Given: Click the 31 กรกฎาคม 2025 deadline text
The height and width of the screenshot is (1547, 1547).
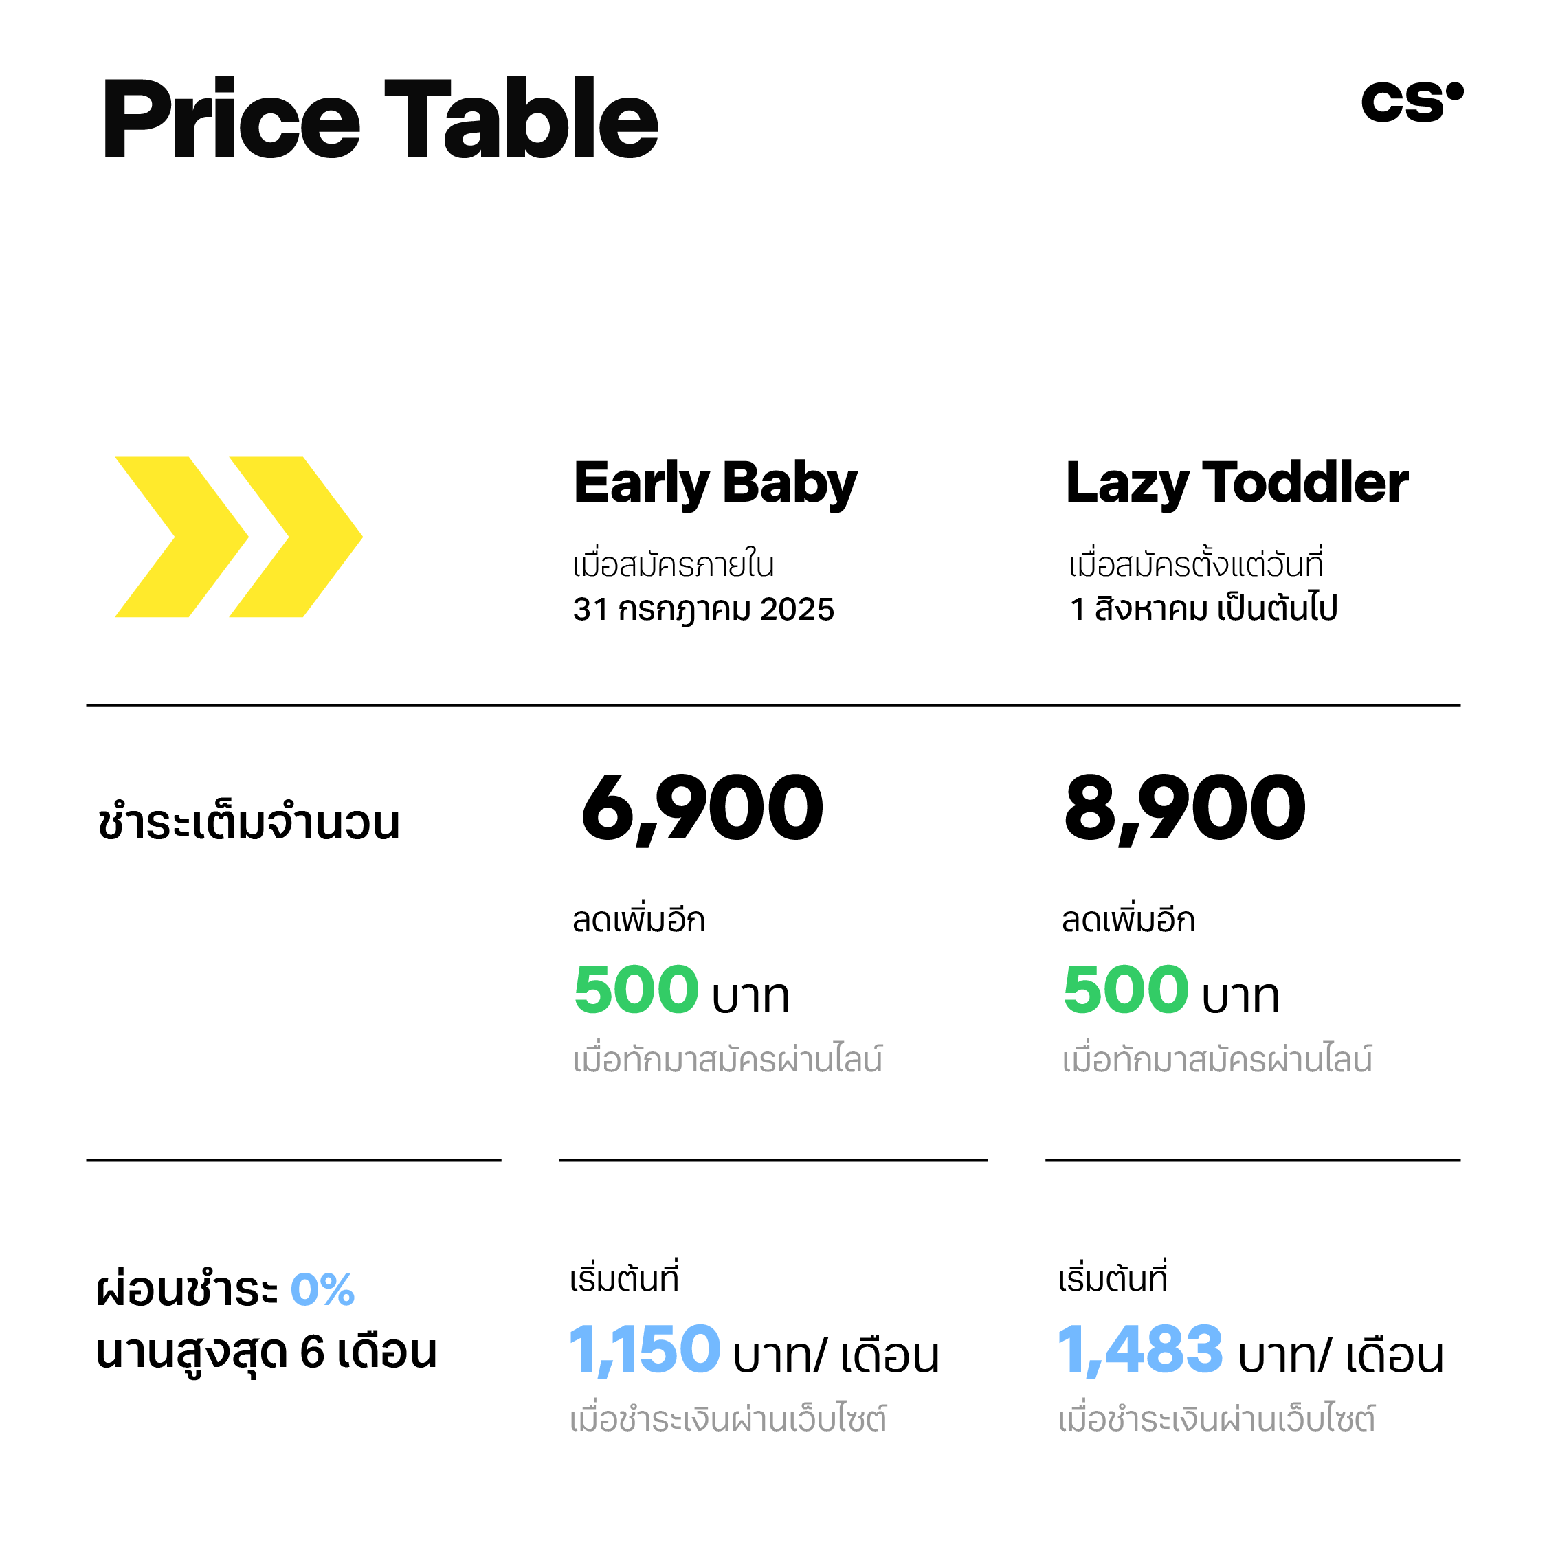Looking at the screenshot, I should (703, 610).
